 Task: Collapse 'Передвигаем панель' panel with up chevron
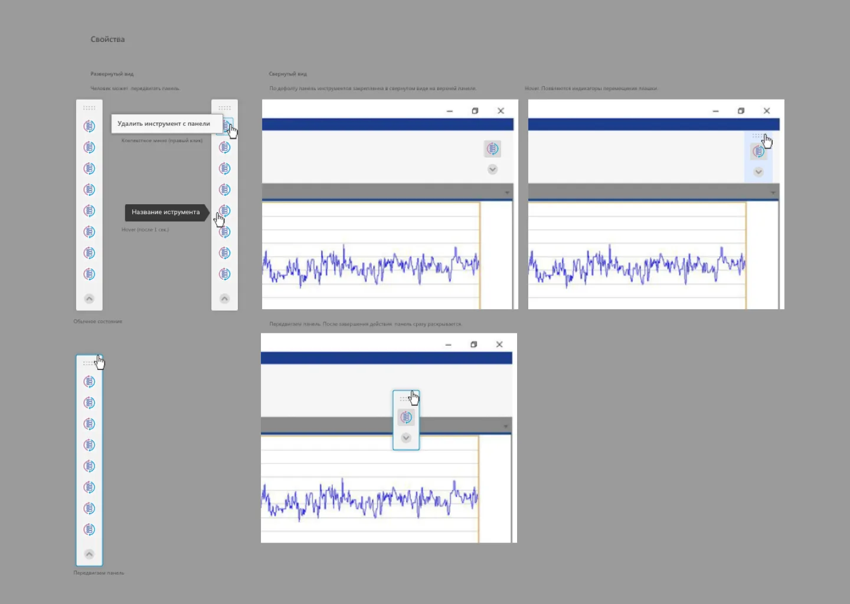coord(89,554)
